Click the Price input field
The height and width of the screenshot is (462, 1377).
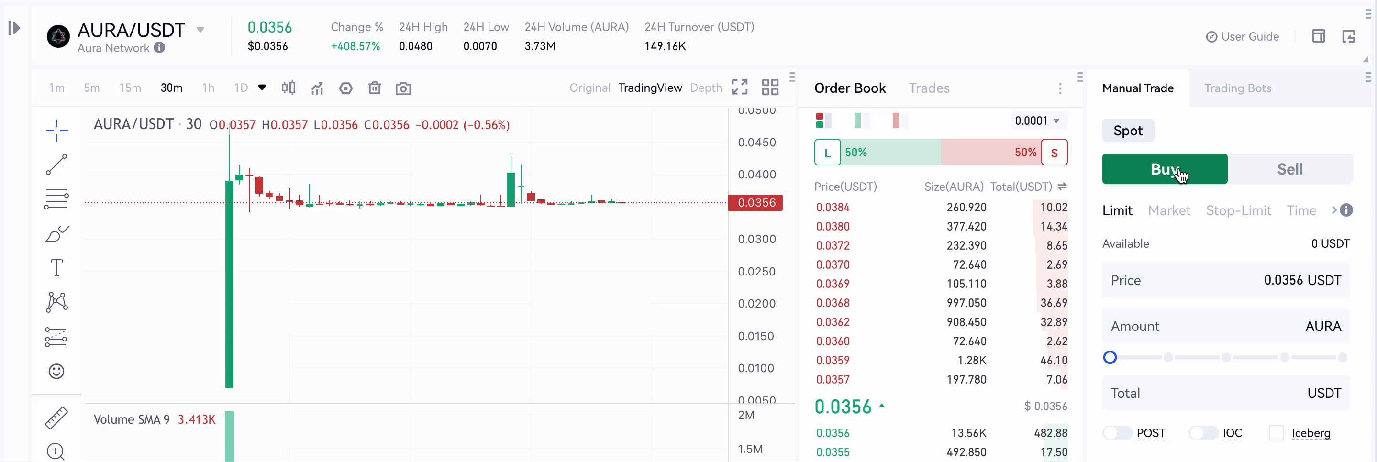[x=1226, y=280]
